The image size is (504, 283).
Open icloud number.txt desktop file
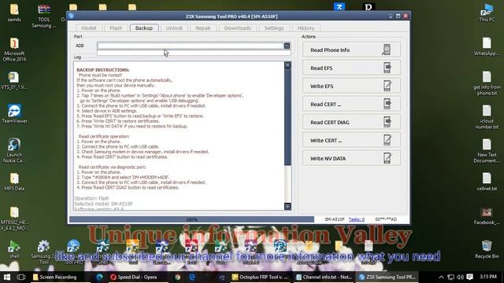(x=487, y=117)
